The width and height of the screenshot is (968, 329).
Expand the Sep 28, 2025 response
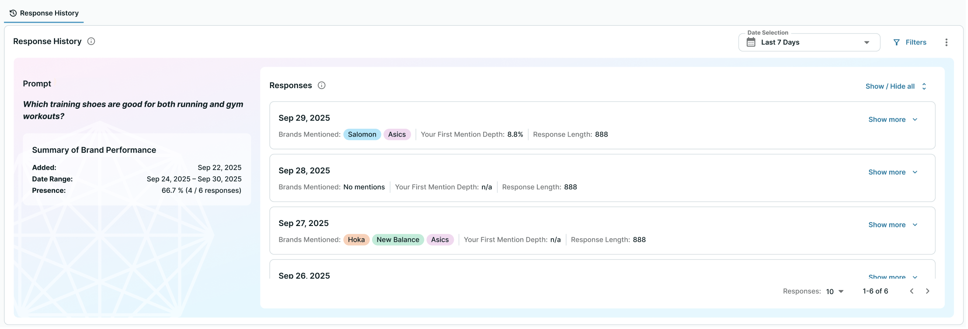tap(892, 172)
